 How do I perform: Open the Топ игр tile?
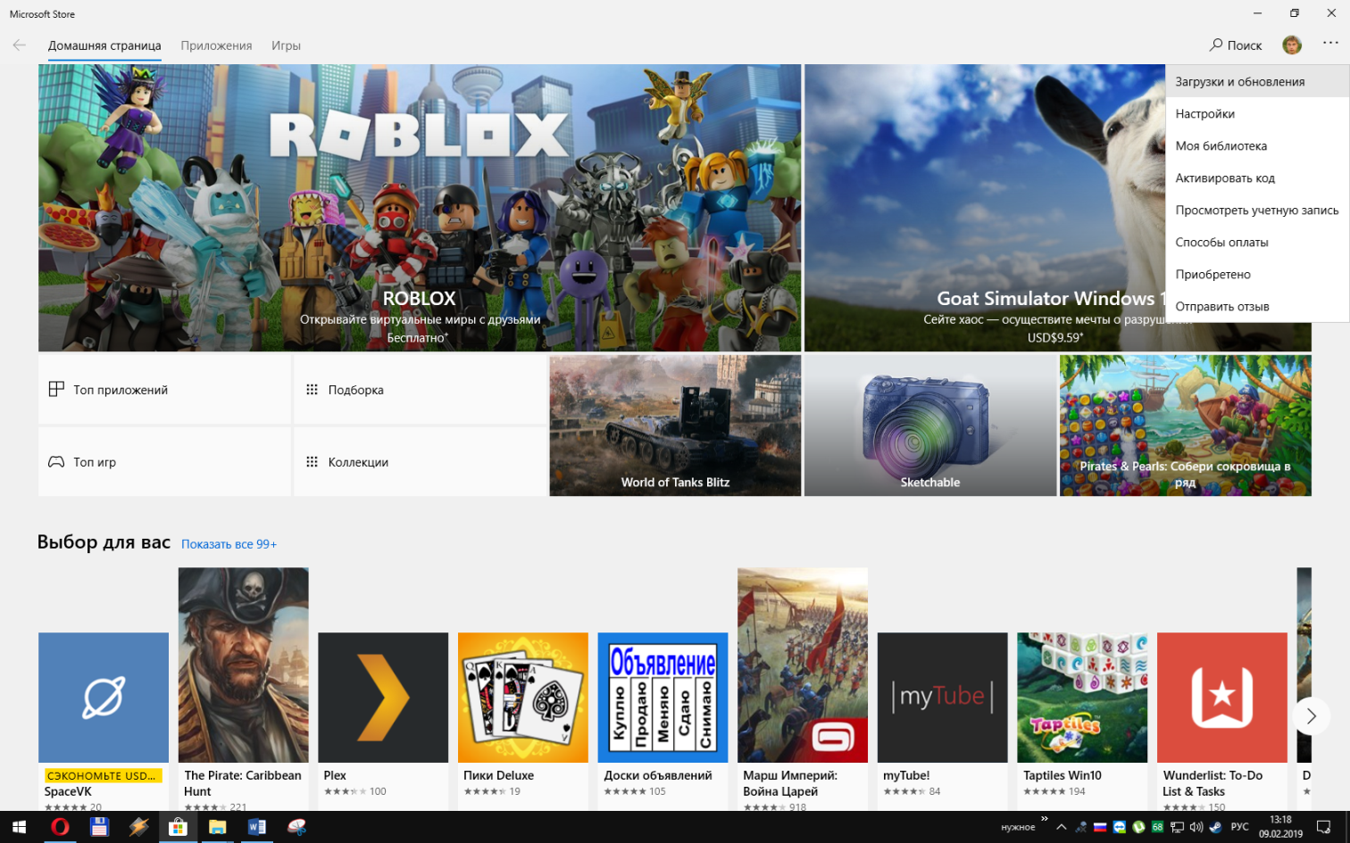click(164, 461)
